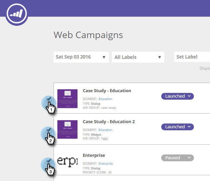The image size is (210, 181).
Task: Open Case Study - Education campaign title
Action: pyautogui.click(x=107, y=91)
